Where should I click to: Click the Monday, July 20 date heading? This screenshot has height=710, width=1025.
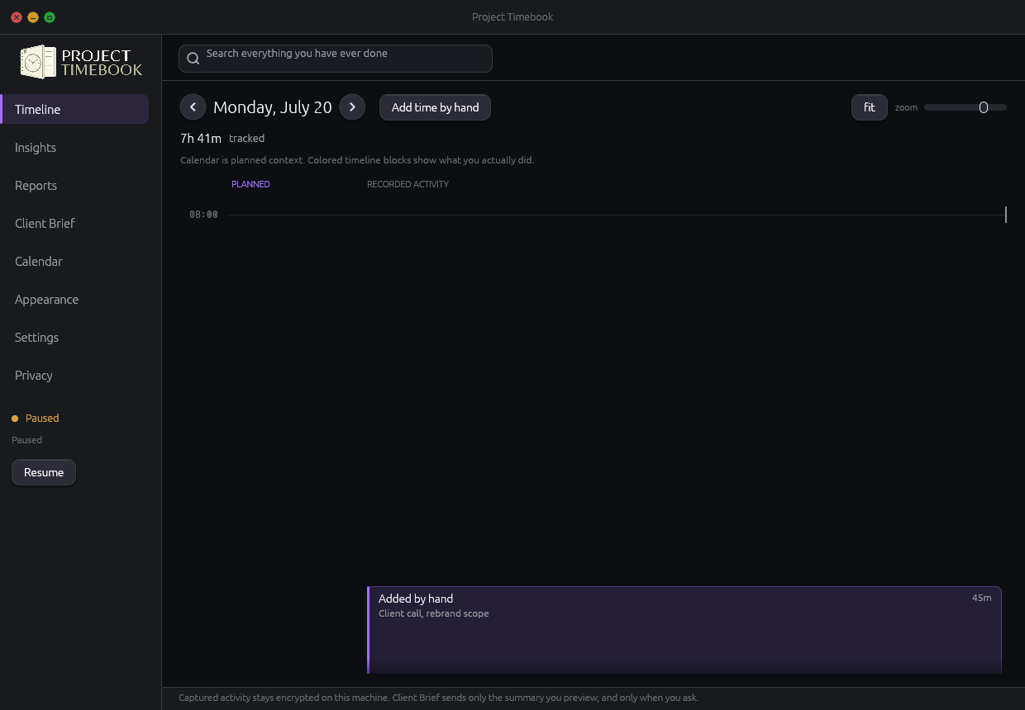pyautogui.click(x=273, y=107)
